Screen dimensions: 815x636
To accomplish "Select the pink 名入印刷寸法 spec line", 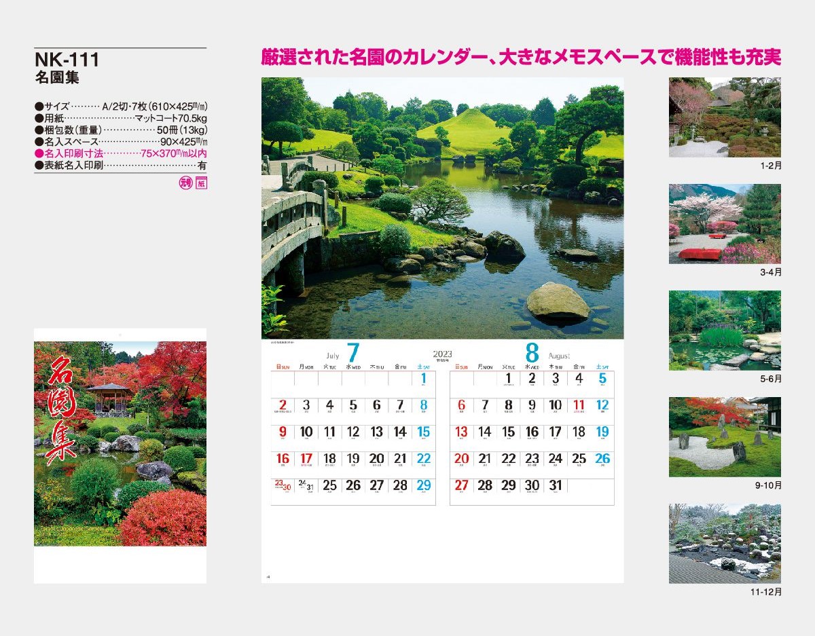I will pos(120,153).
